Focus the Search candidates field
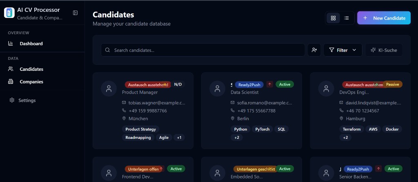Image resolution: width=418 pixels, height=182 pixels. 203,50
